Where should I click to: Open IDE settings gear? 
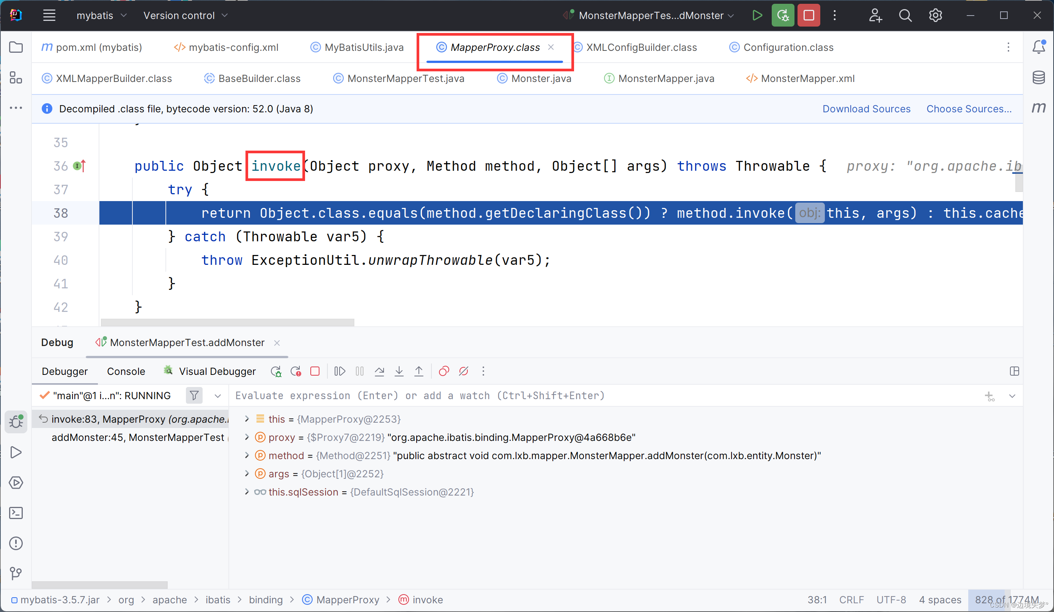pyautogui.click(x=935, y=16)
